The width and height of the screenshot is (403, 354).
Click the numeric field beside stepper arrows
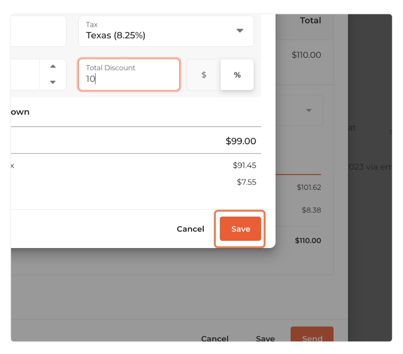25,75
